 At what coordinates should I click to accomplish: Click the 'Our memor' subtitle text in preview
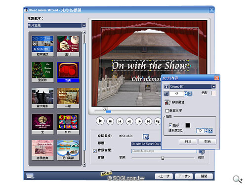(146, 79)
